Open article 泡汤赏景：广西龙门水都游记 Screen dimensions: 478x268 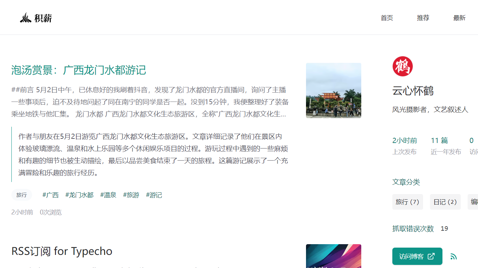[x=78, y=70]
